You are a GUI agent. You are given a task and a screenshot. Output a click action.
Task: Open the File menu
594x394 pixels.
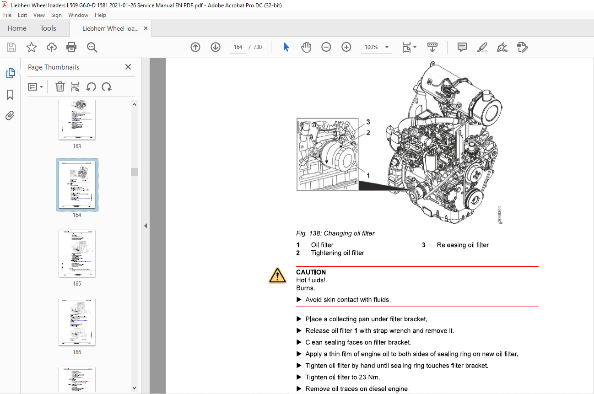(x=7, y=15)
